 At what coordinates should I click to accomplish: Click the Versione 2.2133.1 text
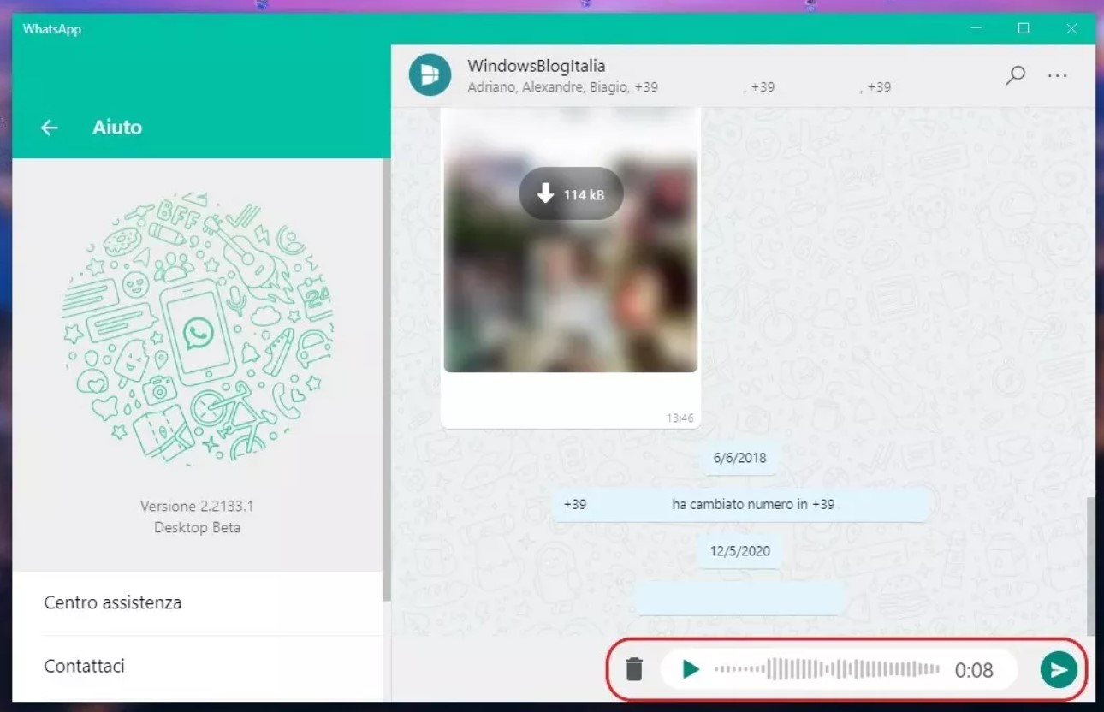tap(197, 506)
